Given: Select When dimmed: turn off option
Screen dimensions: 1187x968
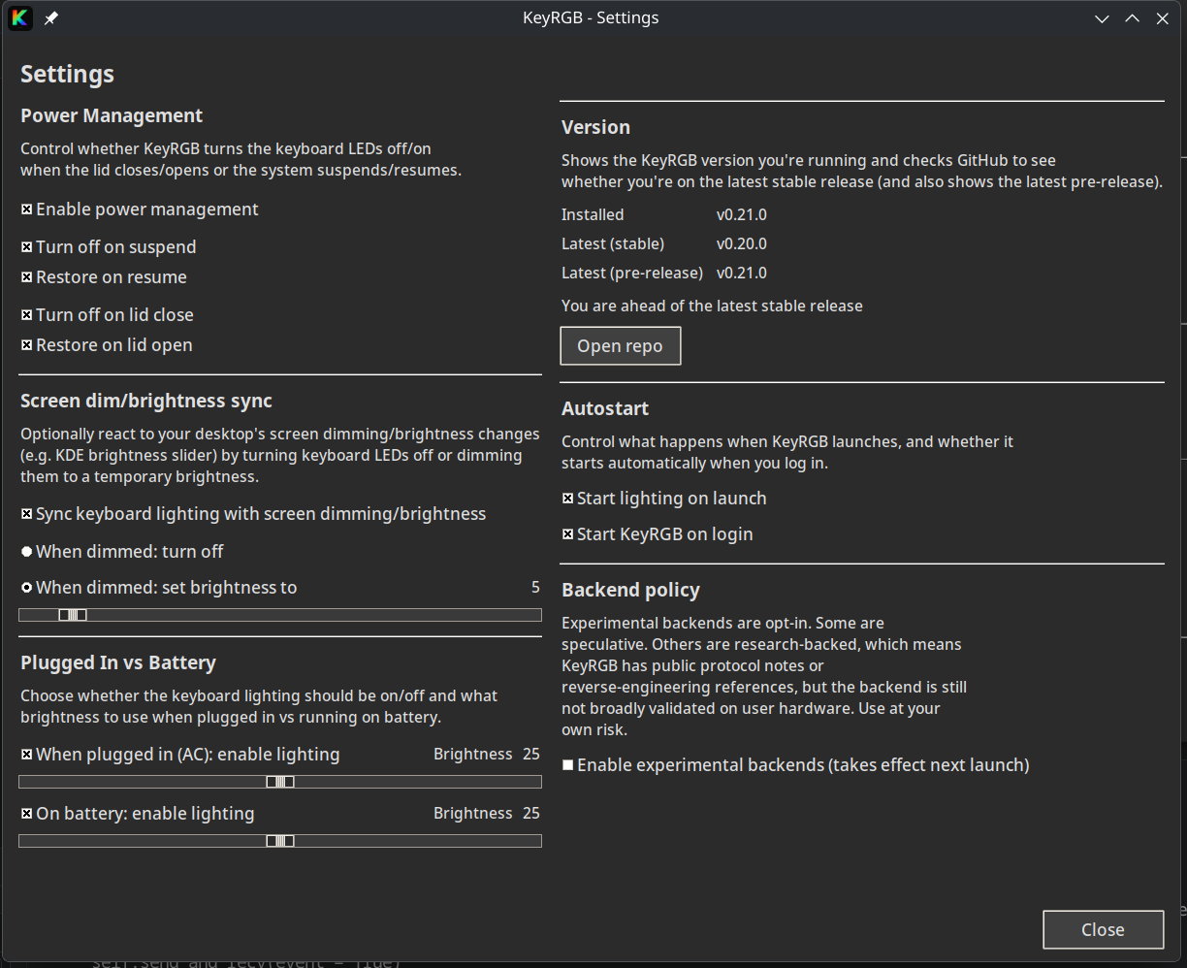Looking at the screenshot, I should tap(27, 552).
